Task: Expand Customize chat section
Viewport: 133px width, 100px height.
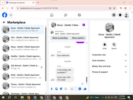Action: (x=109, y=55)
